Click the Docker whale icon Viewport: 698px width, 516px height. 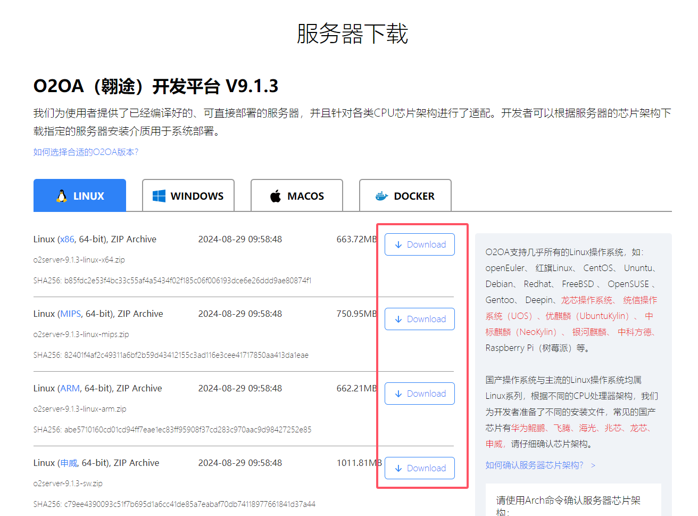[x=382, y=196]
